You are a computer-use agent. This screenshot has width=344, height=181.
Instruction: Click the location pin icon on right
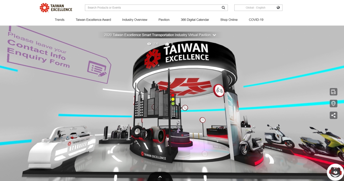[x=333, y=104]
